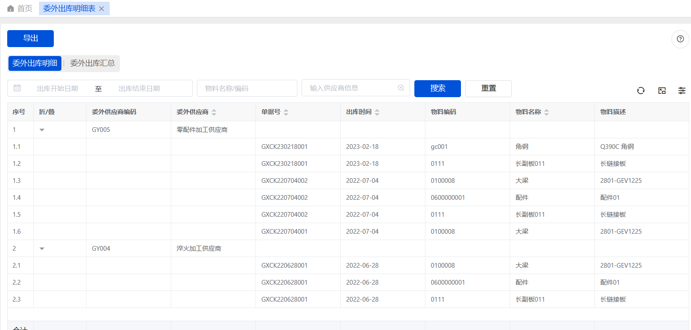The height and width of the screenshot is (330, 691).
Task: Click the 输入供应商信息 input field
Action: pos(356,88)
